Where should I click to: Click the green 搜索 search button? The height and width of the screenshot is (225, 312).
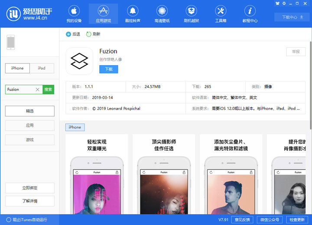click(48, 89)
